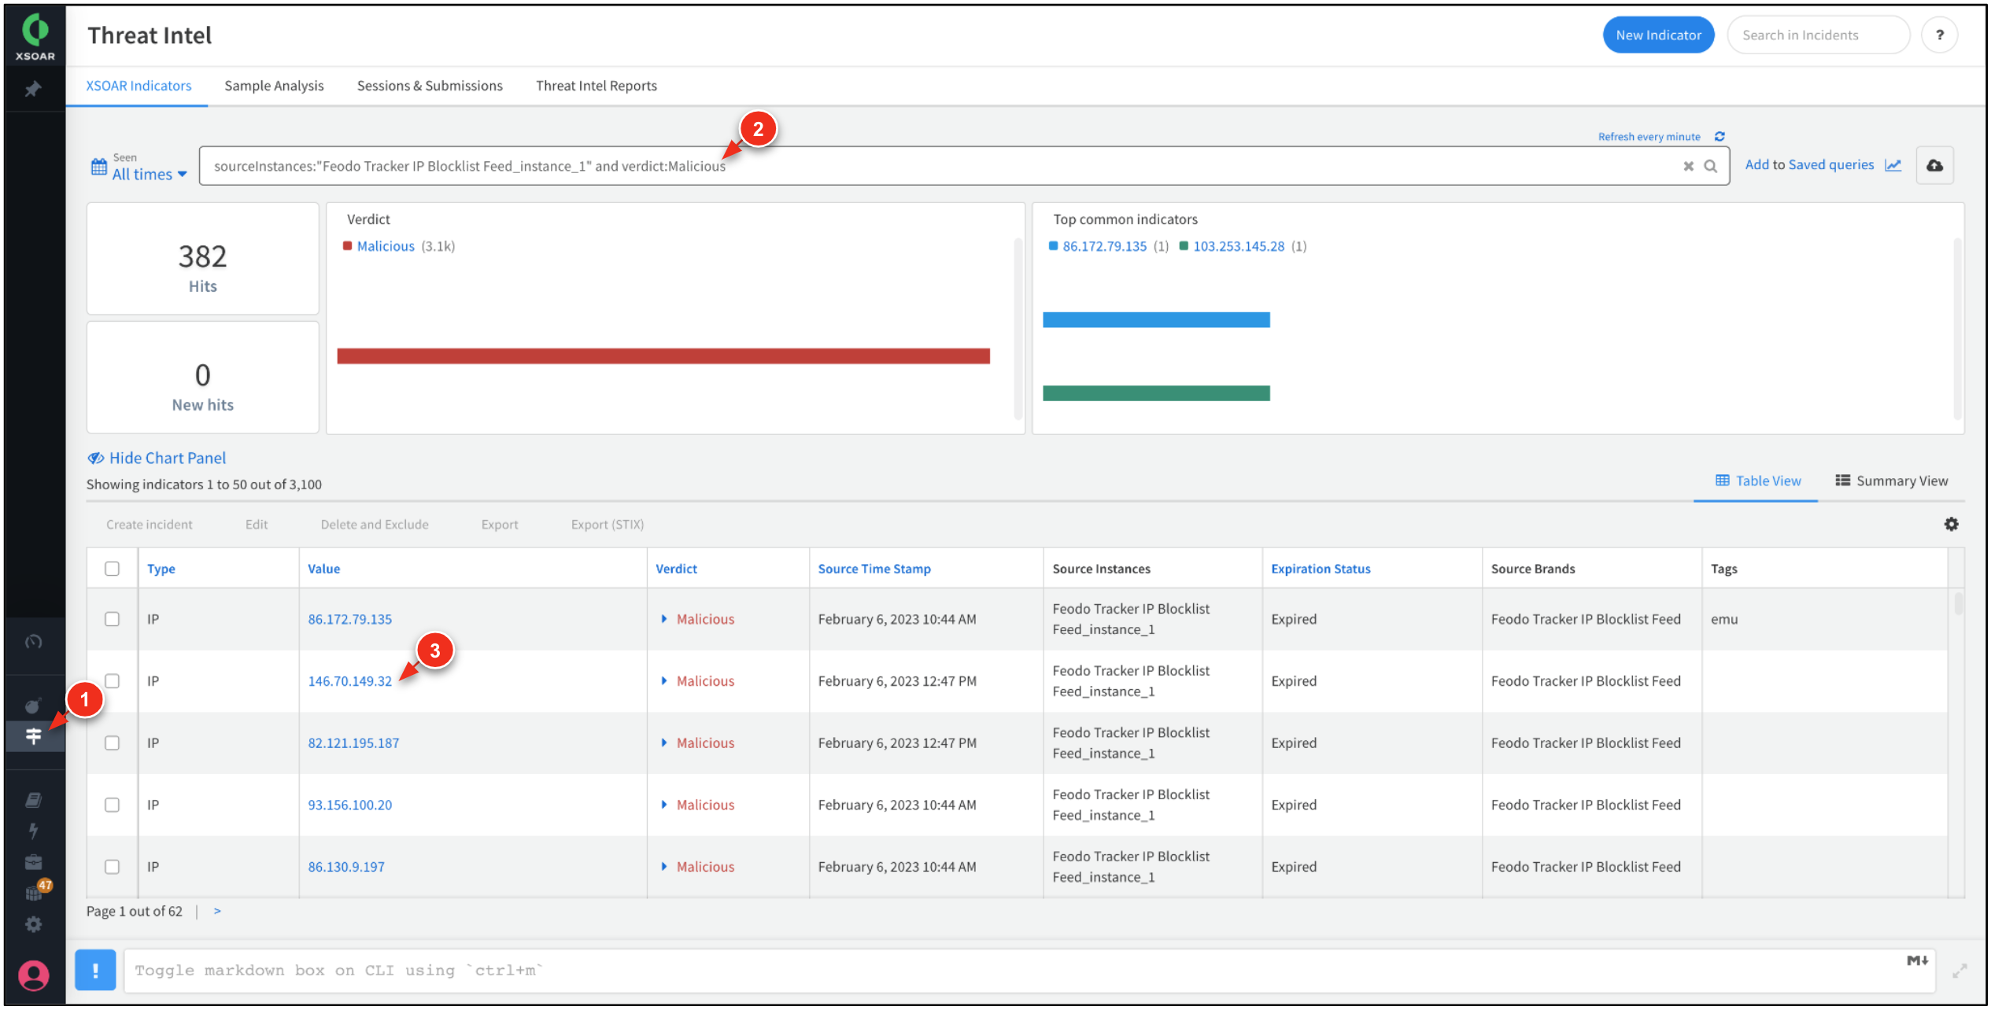
Task: Click the cloud upload icon button
Action: [1934, 165]
